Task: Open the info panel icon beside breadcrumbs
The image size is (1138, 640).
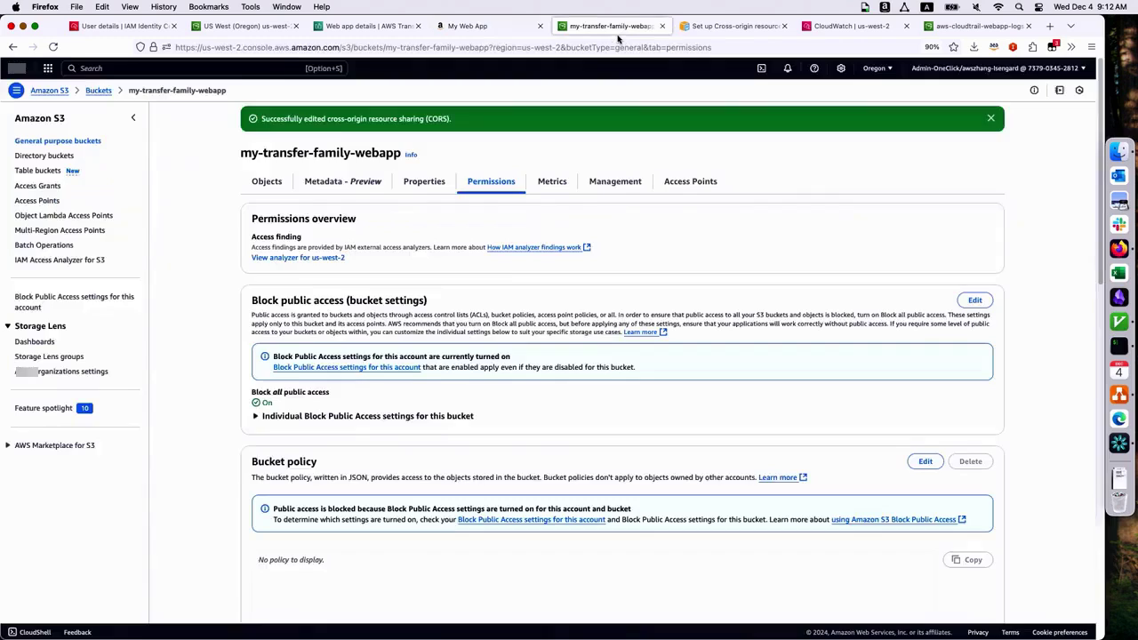Action: point(1034,90)
